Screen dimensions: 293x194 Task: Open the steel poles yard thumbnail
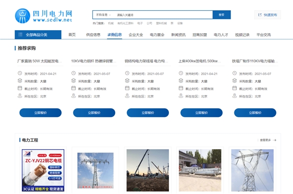click(200, 170)
